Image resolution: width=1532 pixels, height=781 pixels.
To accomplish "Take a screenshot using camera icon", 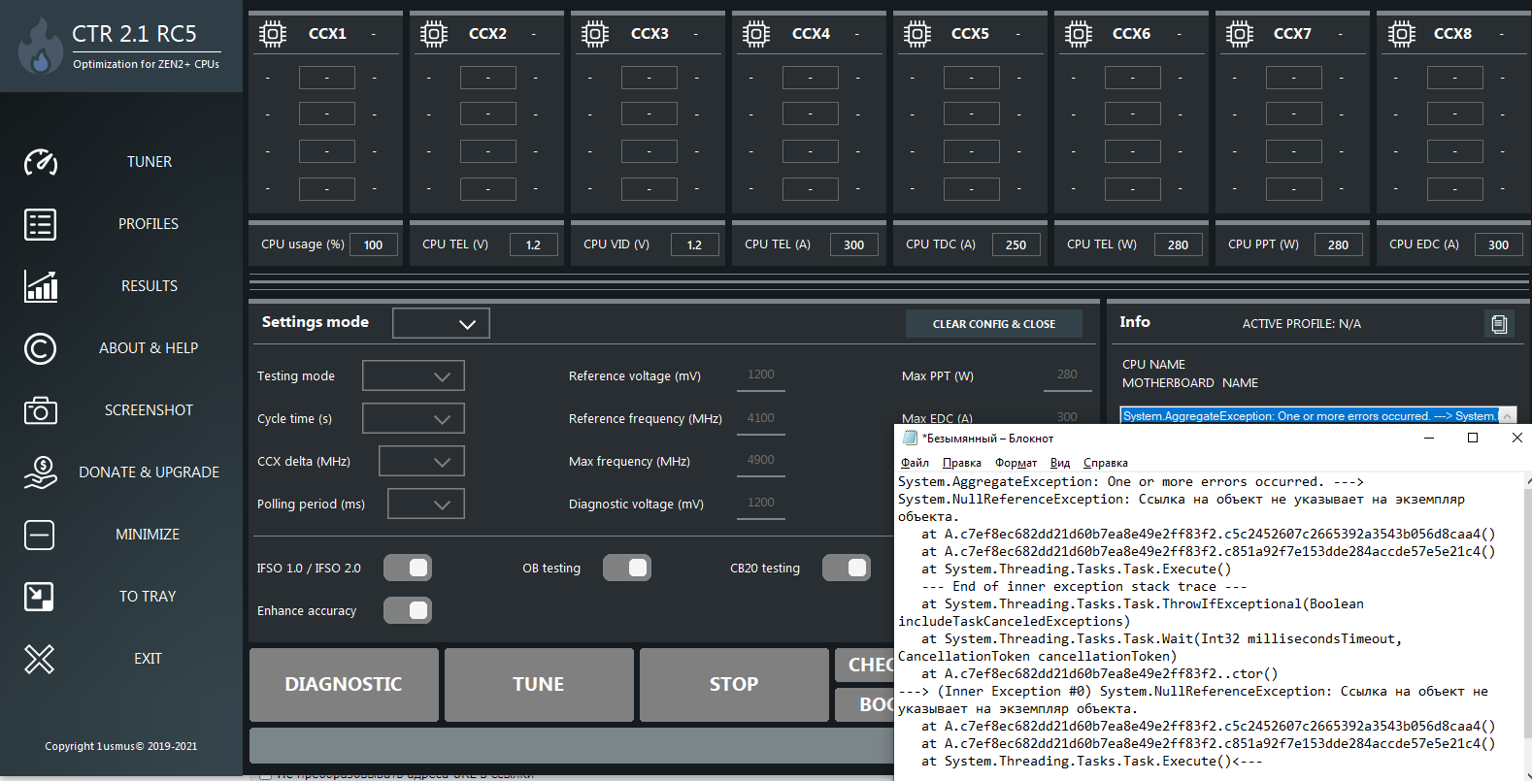I will click(x=40, y=410).
